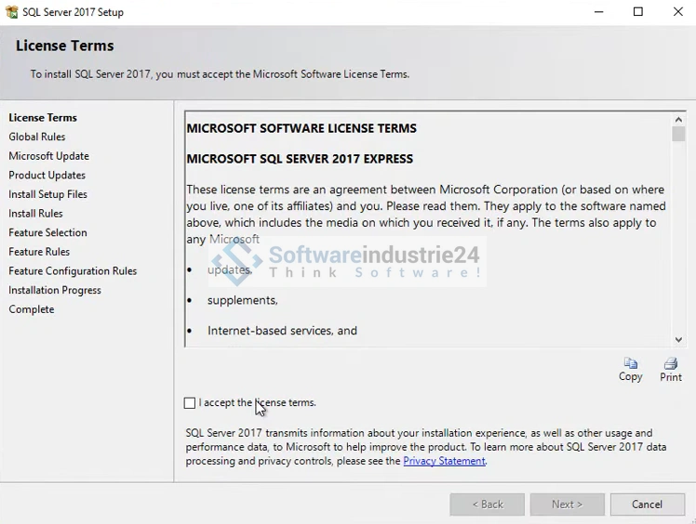This screenshot has height=524, width=696.
Task: Minimize the setup window
Action: 596,12
